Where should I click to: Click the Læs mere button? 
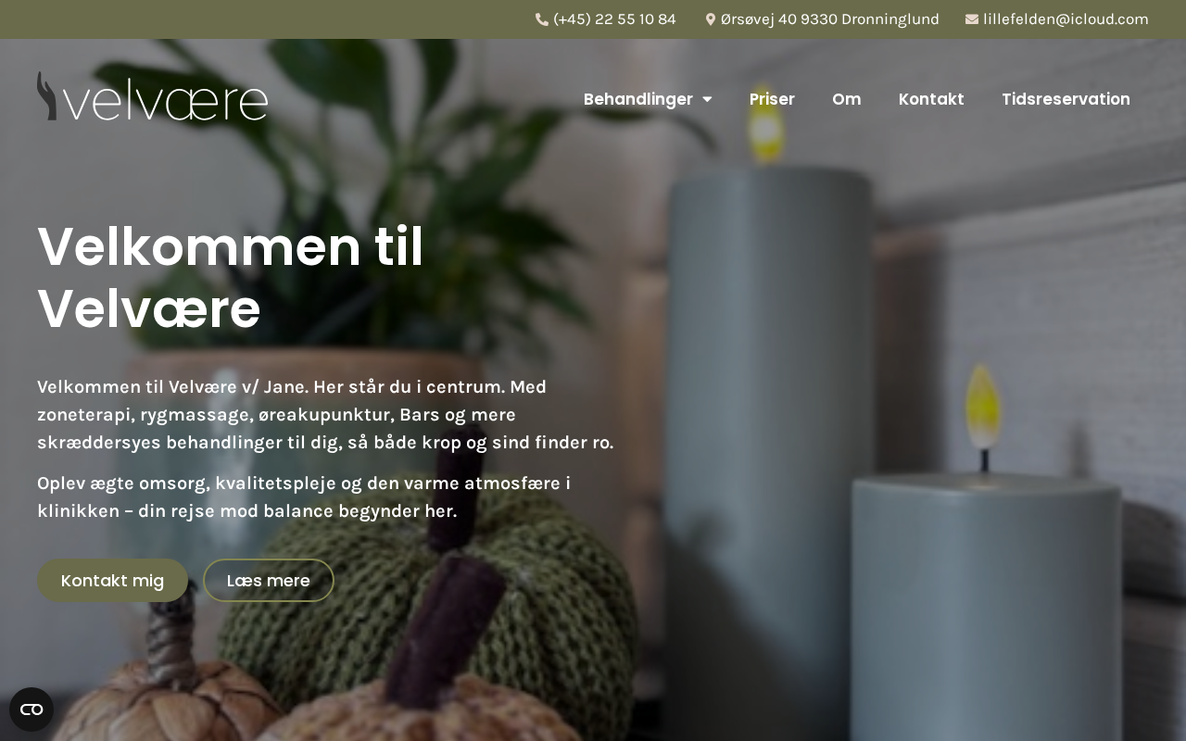[x=269, y=581]
